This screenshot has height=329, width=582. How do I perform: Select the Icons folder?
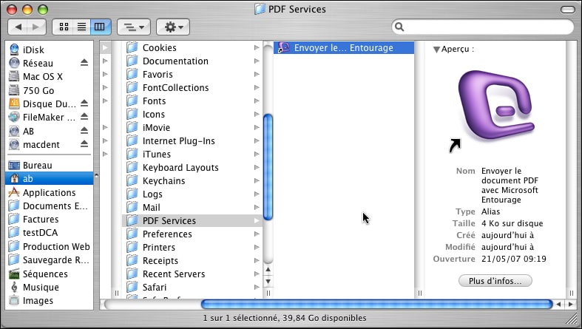point(192,115)
